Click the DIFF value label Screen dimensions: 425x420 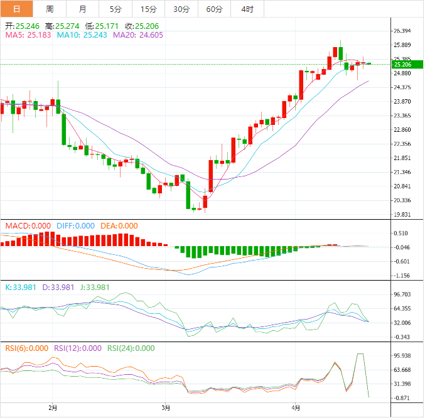76,225
